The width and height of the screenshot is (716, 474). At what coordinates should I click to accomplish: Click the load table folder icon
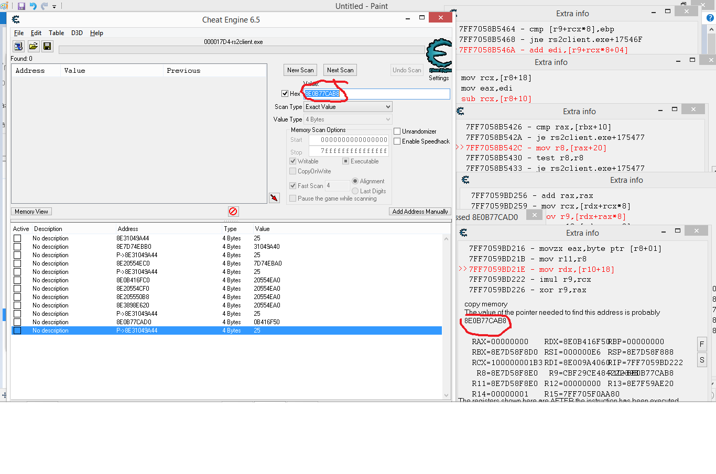tap(33, 47)
